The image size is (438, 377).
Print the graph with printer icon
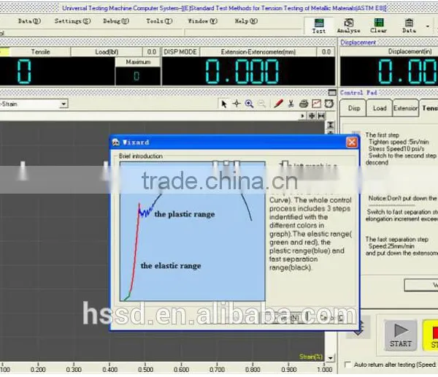pos(304,104)
